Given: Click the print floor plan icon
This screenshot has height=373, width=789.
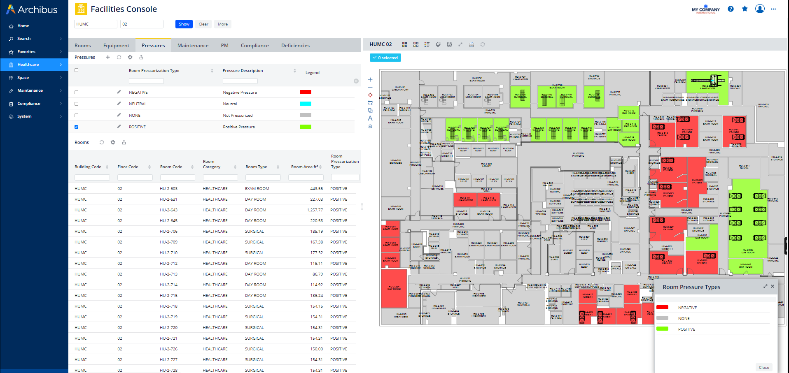Looking at the screenshot, I should [472, 44].
